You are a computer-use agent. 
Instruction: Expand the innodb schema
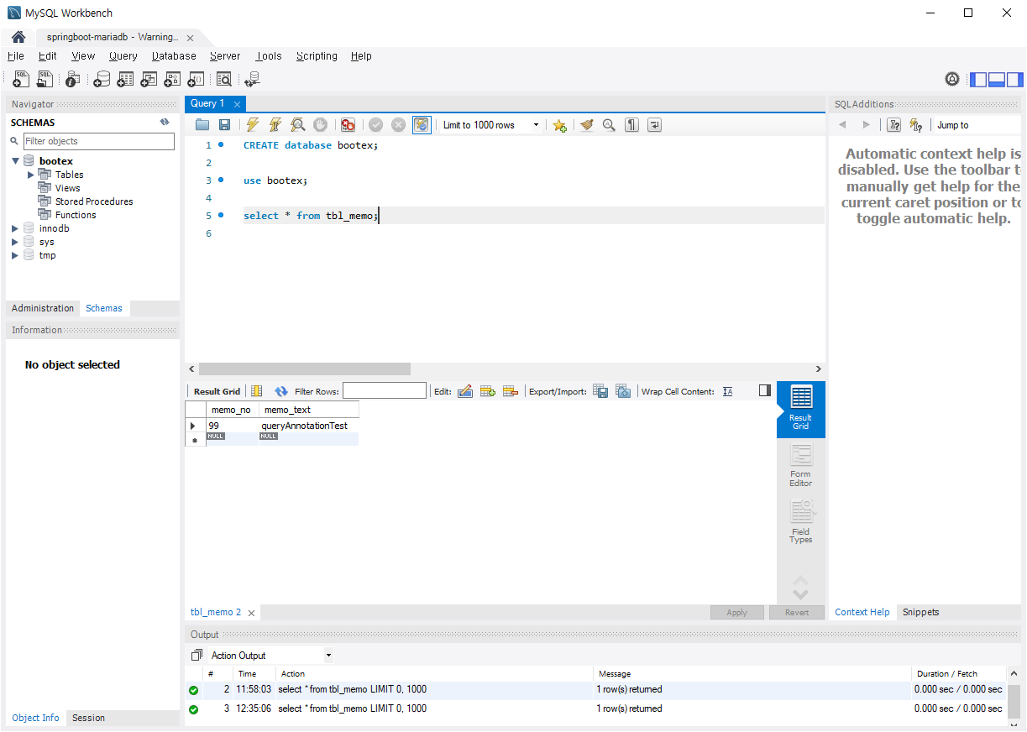click(15, 228)
